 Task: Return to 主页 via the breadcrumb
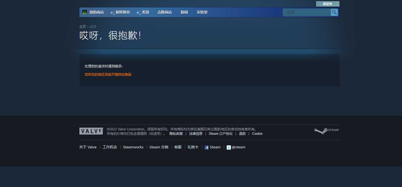click(x=82, y=26)
